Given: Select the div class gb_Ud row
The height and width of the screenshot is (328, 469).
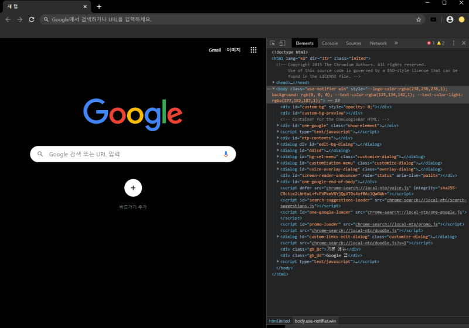Looking at the screenshot, I should click(321, 255).
